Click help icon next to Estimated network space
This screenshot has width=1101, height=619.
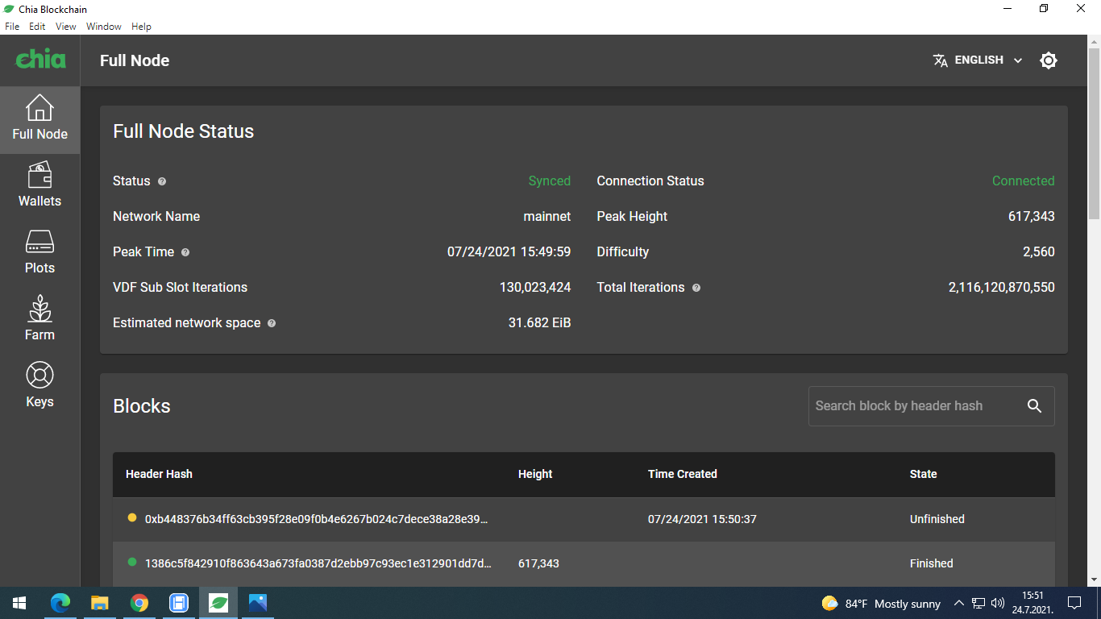point(272,323)
